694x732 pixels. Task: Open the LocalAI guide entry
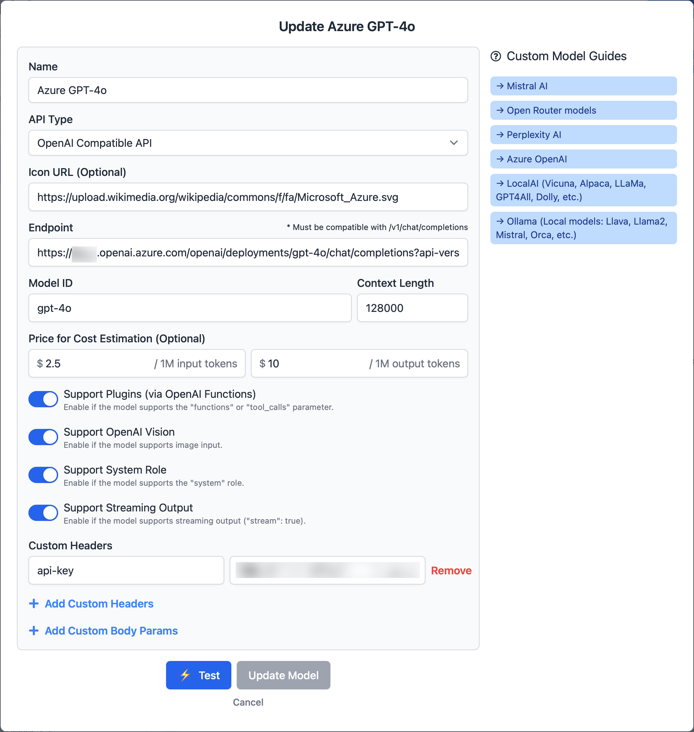click(x=584, y=190)
